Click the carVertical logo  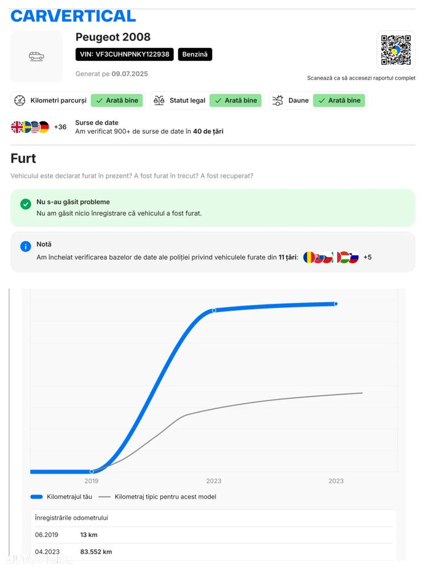73,16
